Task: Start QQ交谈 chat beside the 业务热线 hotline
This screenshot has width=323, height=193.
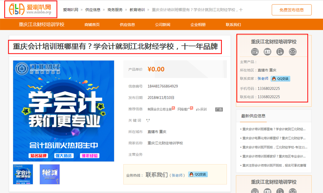Action: [198, 174]
